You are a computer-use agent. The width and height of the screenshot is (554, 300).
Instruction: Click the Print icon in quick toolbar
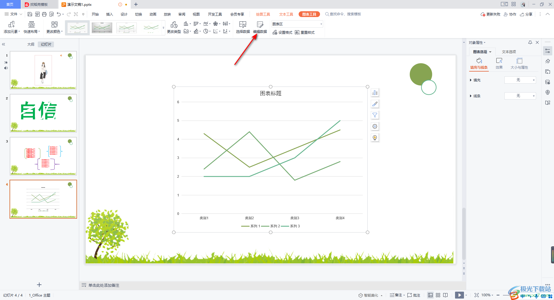pos(44,14)
